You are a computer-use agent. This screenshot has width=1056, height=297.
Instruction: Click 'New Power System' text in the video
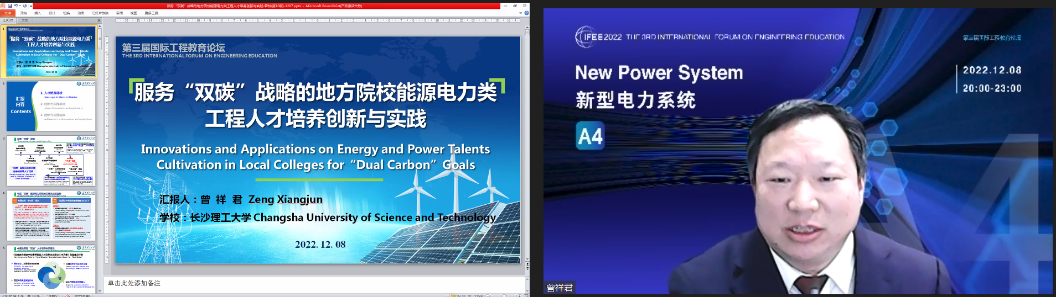point(659,73)
